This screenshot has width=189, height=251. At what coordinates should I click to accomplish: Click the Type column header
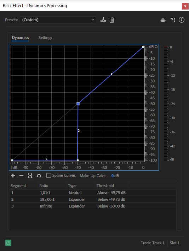click(72, 186)
